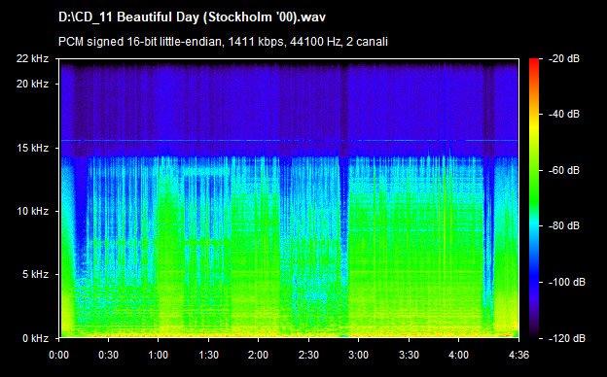Select the 1:00 time marker

(x=158, y=355)
